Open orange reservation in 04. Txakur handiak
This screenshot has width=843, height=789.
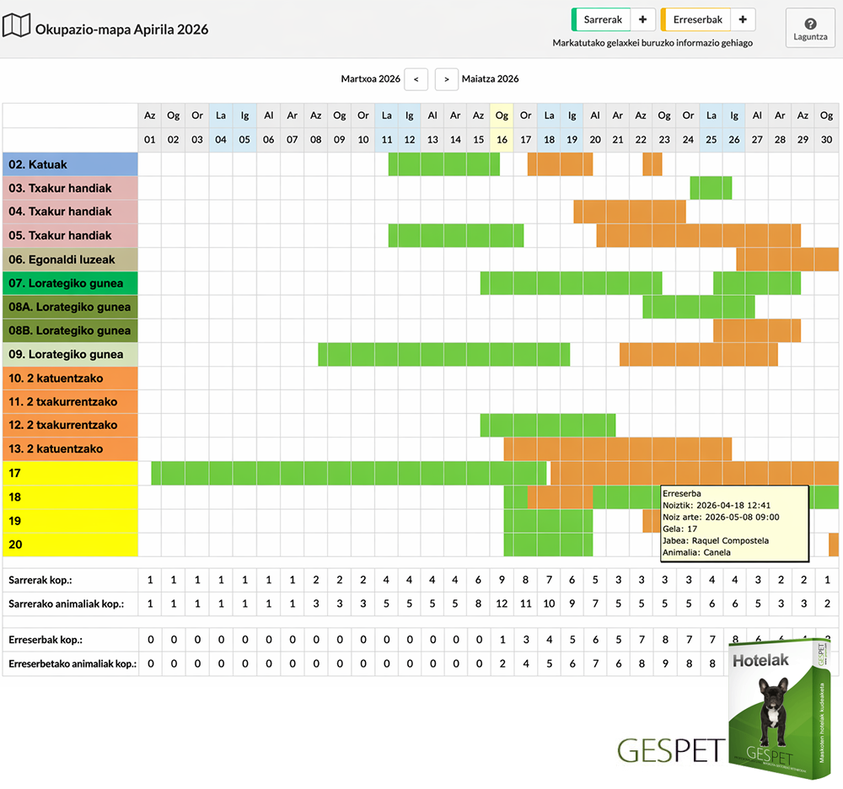[630, 212]
